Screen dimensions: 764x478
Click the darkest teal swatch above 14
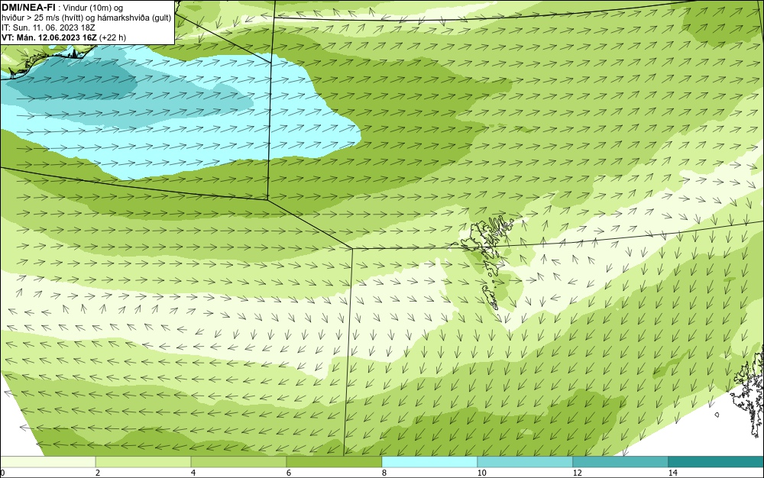(717, 462)
